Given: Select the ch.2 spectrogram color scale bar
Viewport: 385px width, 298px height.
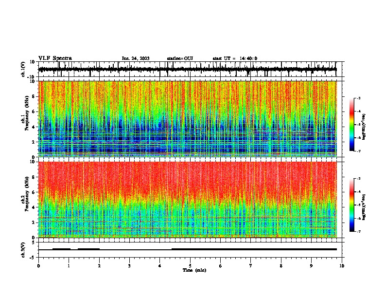Looking at the screenshot, I should click(351, 205).
